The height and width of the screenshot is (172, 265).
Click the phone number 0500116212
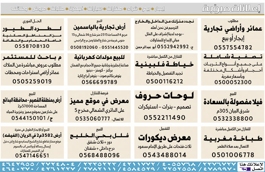coord(165,81)
